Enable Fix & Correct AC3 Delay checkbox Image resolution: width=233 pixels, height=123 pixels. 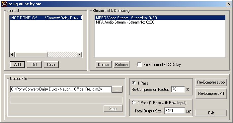[139, 65]
